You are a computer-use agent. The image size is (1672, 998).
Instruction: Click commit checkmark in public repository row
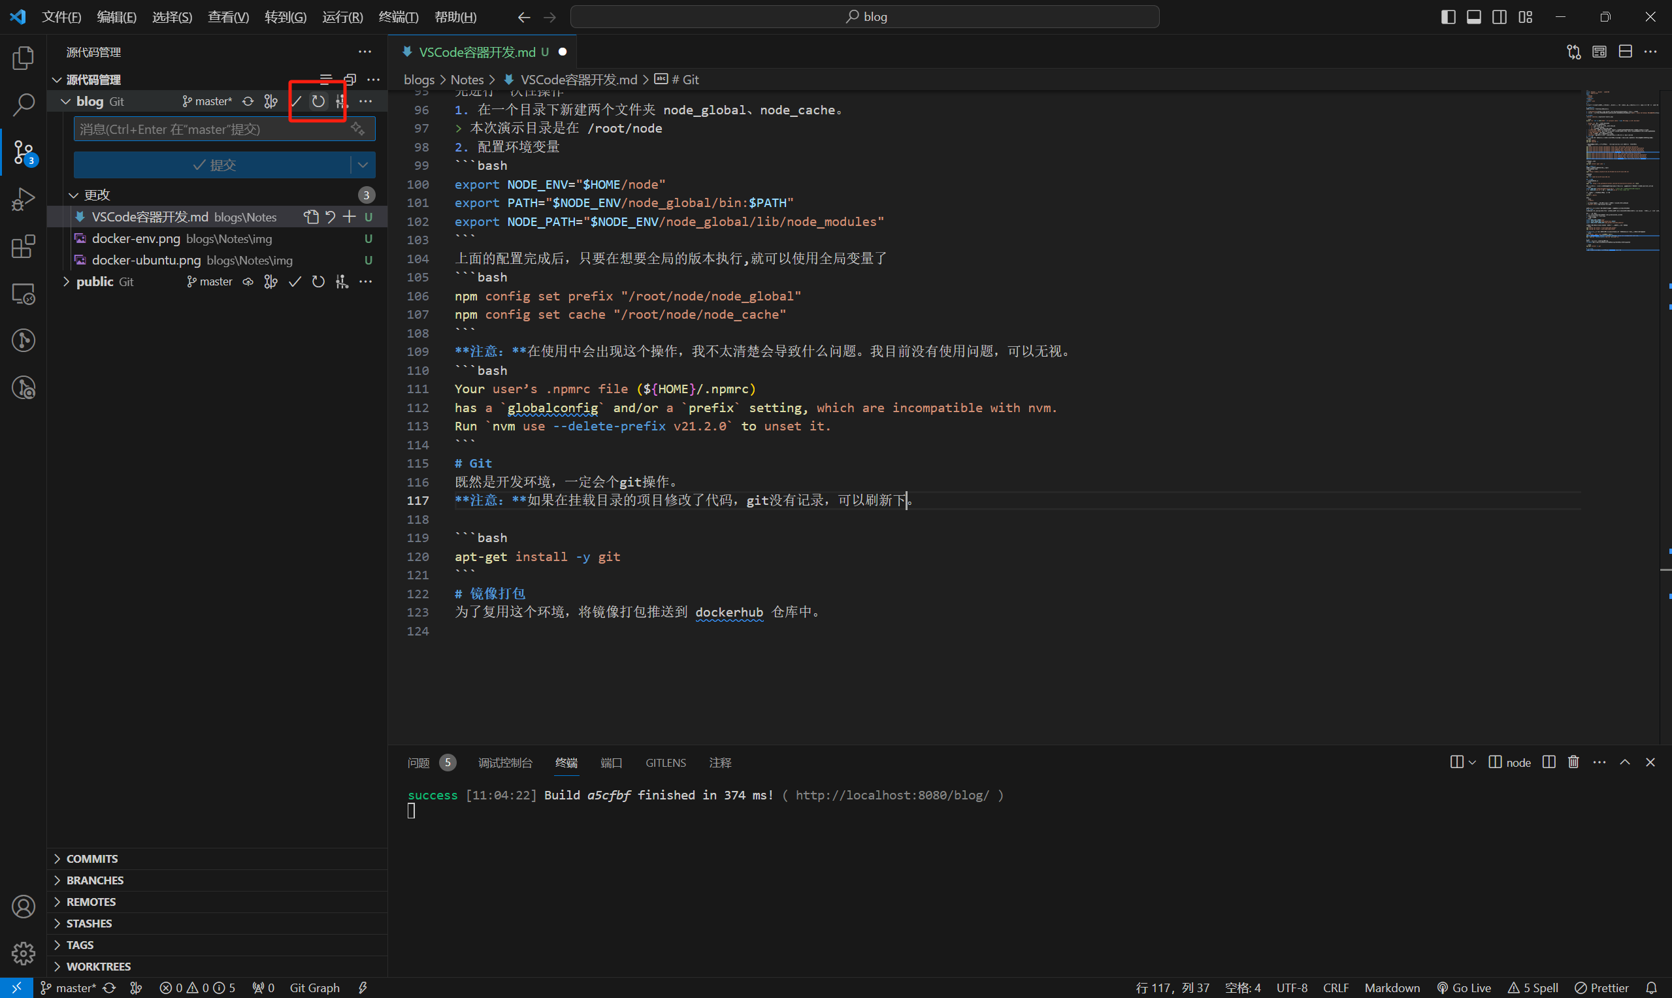[x=295, y=282]
